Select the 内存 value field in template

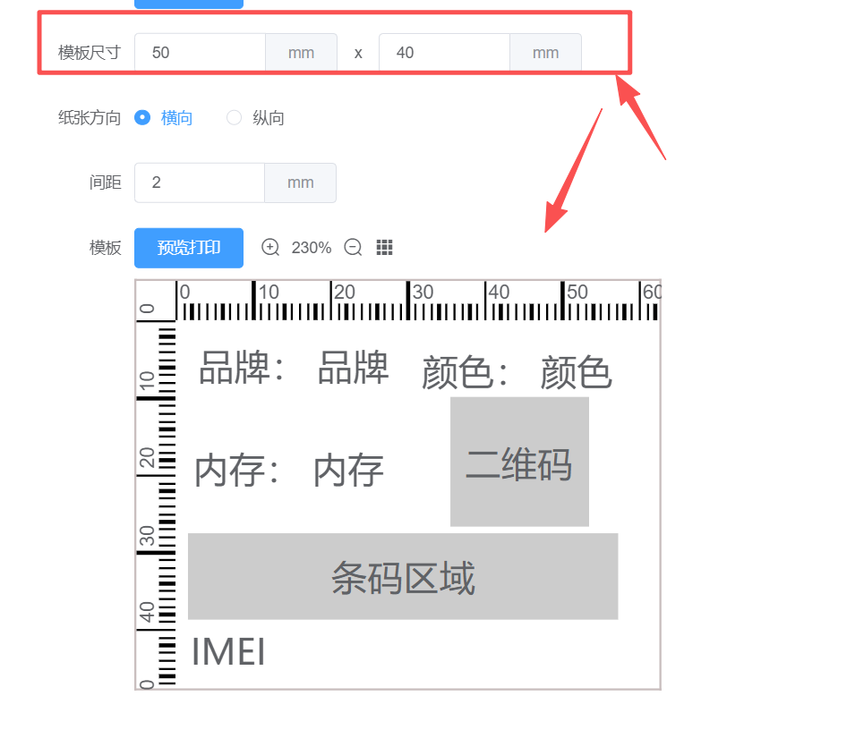[x=348, y=471]
